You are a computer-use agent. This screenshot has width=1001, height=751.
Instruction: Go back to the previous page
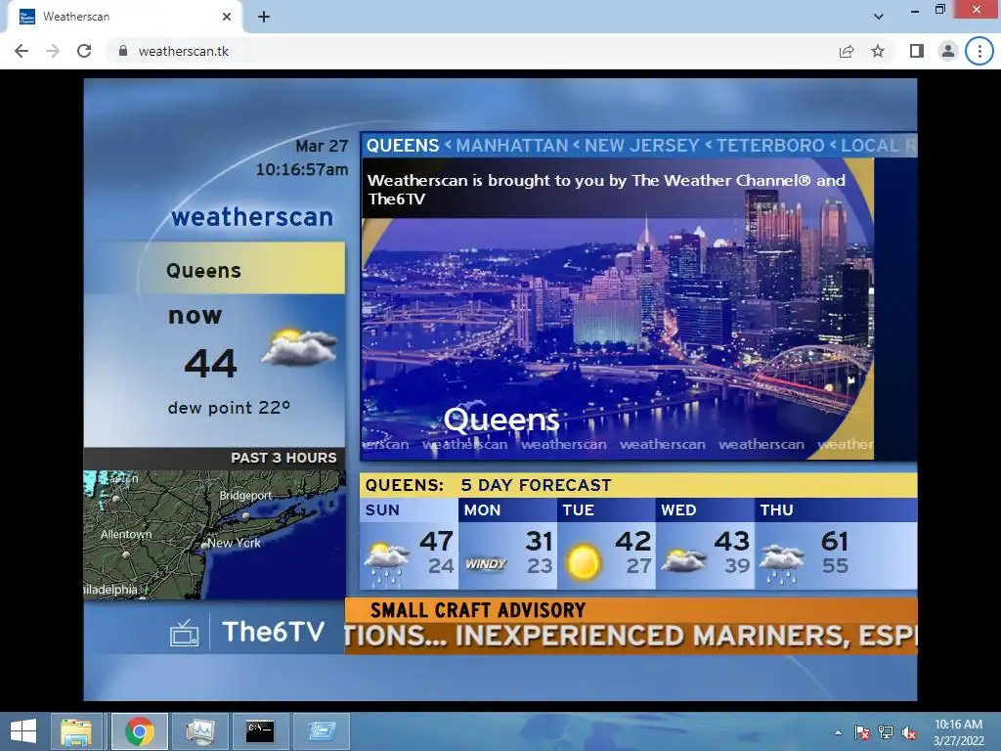pyautogui.click(x=22, y=51)
